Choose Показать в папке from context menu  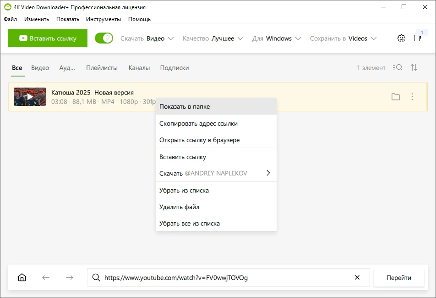tap(216, 106)
